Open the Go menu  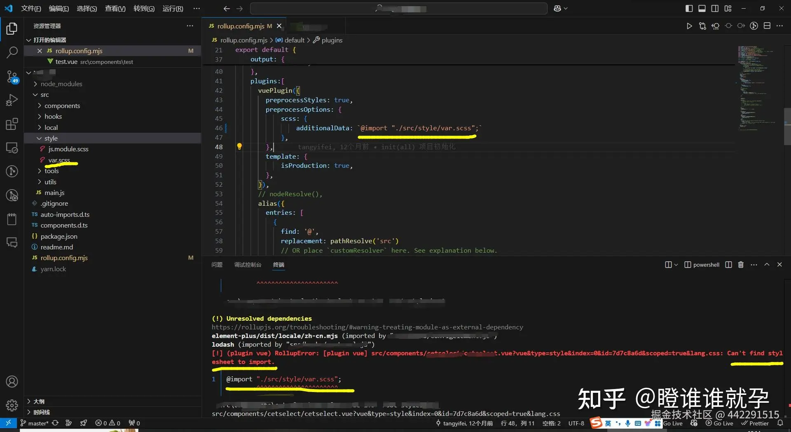(x=144, y=8)
